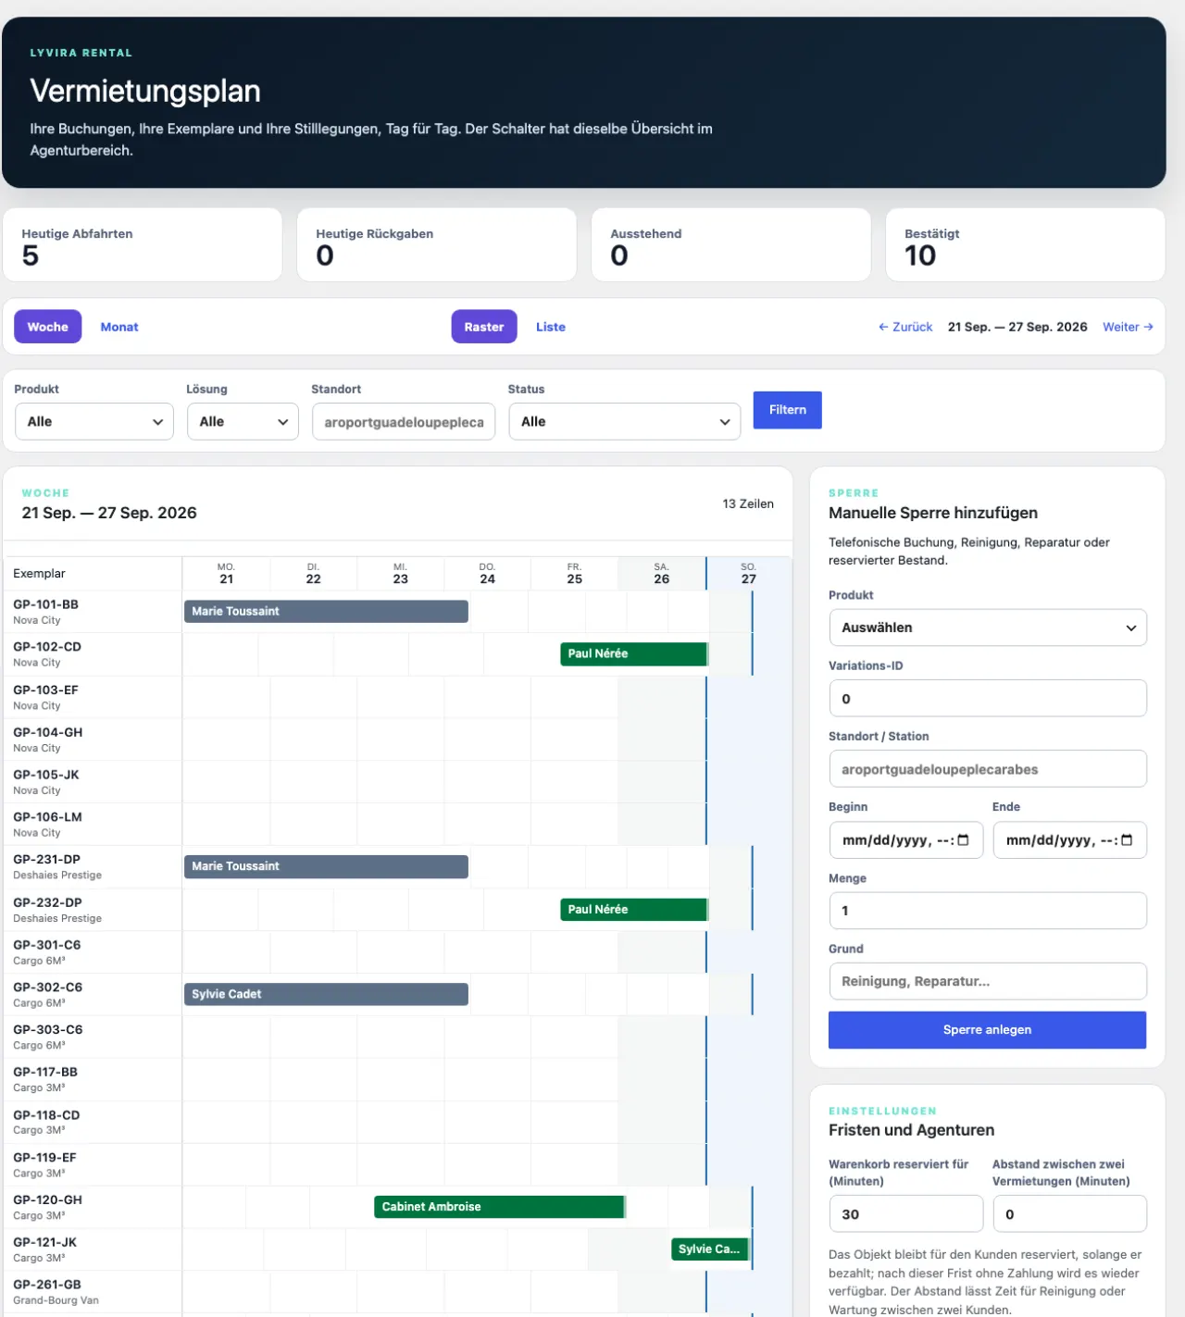The image size is (1185, 1317).
Task: Click the Standort filter input field
Action: click(404, 422)
